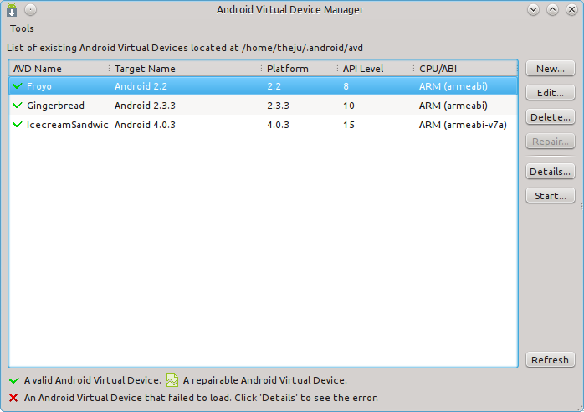Open the Tools menu
The height and width of the screenshot is (412, 584).
pyautogui.click(x=22, y=28)
